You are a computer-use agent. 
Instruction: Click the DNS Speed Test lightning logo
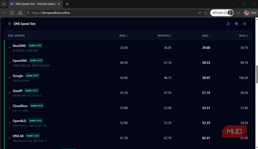coord(10,24)
